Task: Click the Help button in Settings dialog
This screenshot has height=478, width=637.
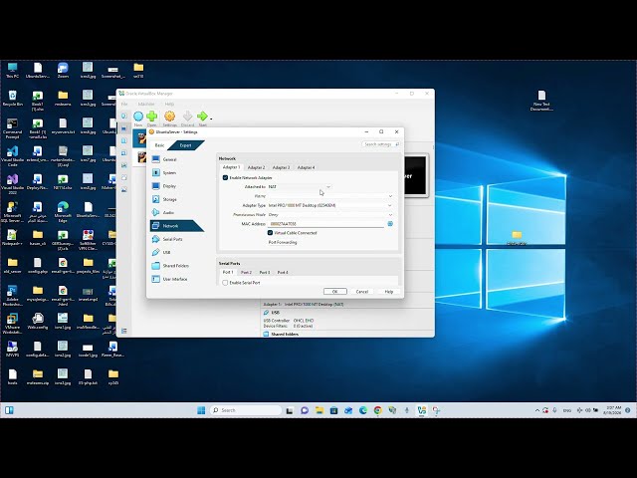Action: click(389, 292)
